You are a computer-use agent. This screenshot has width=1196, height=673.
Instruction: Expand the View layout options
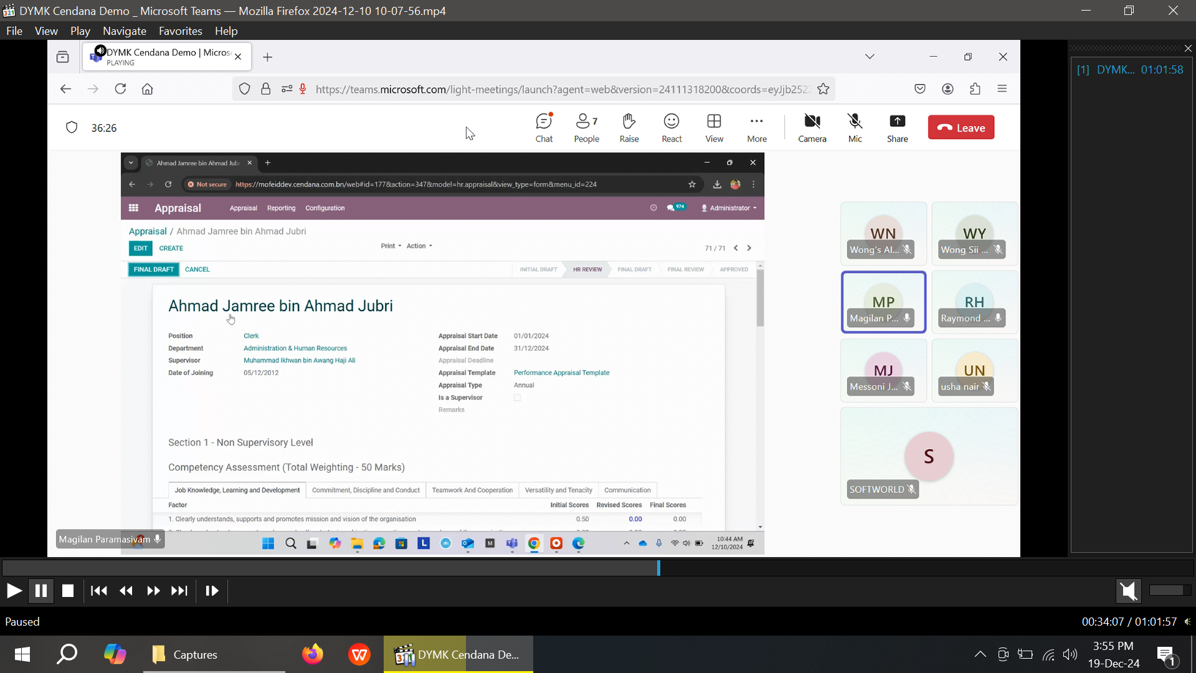[714, 128]
